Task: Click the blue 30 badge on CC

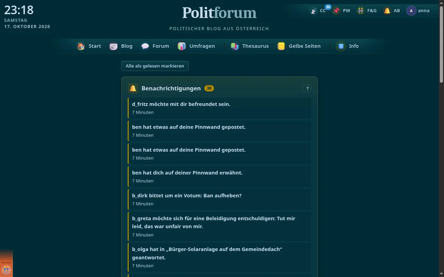Action: [328, 7]
